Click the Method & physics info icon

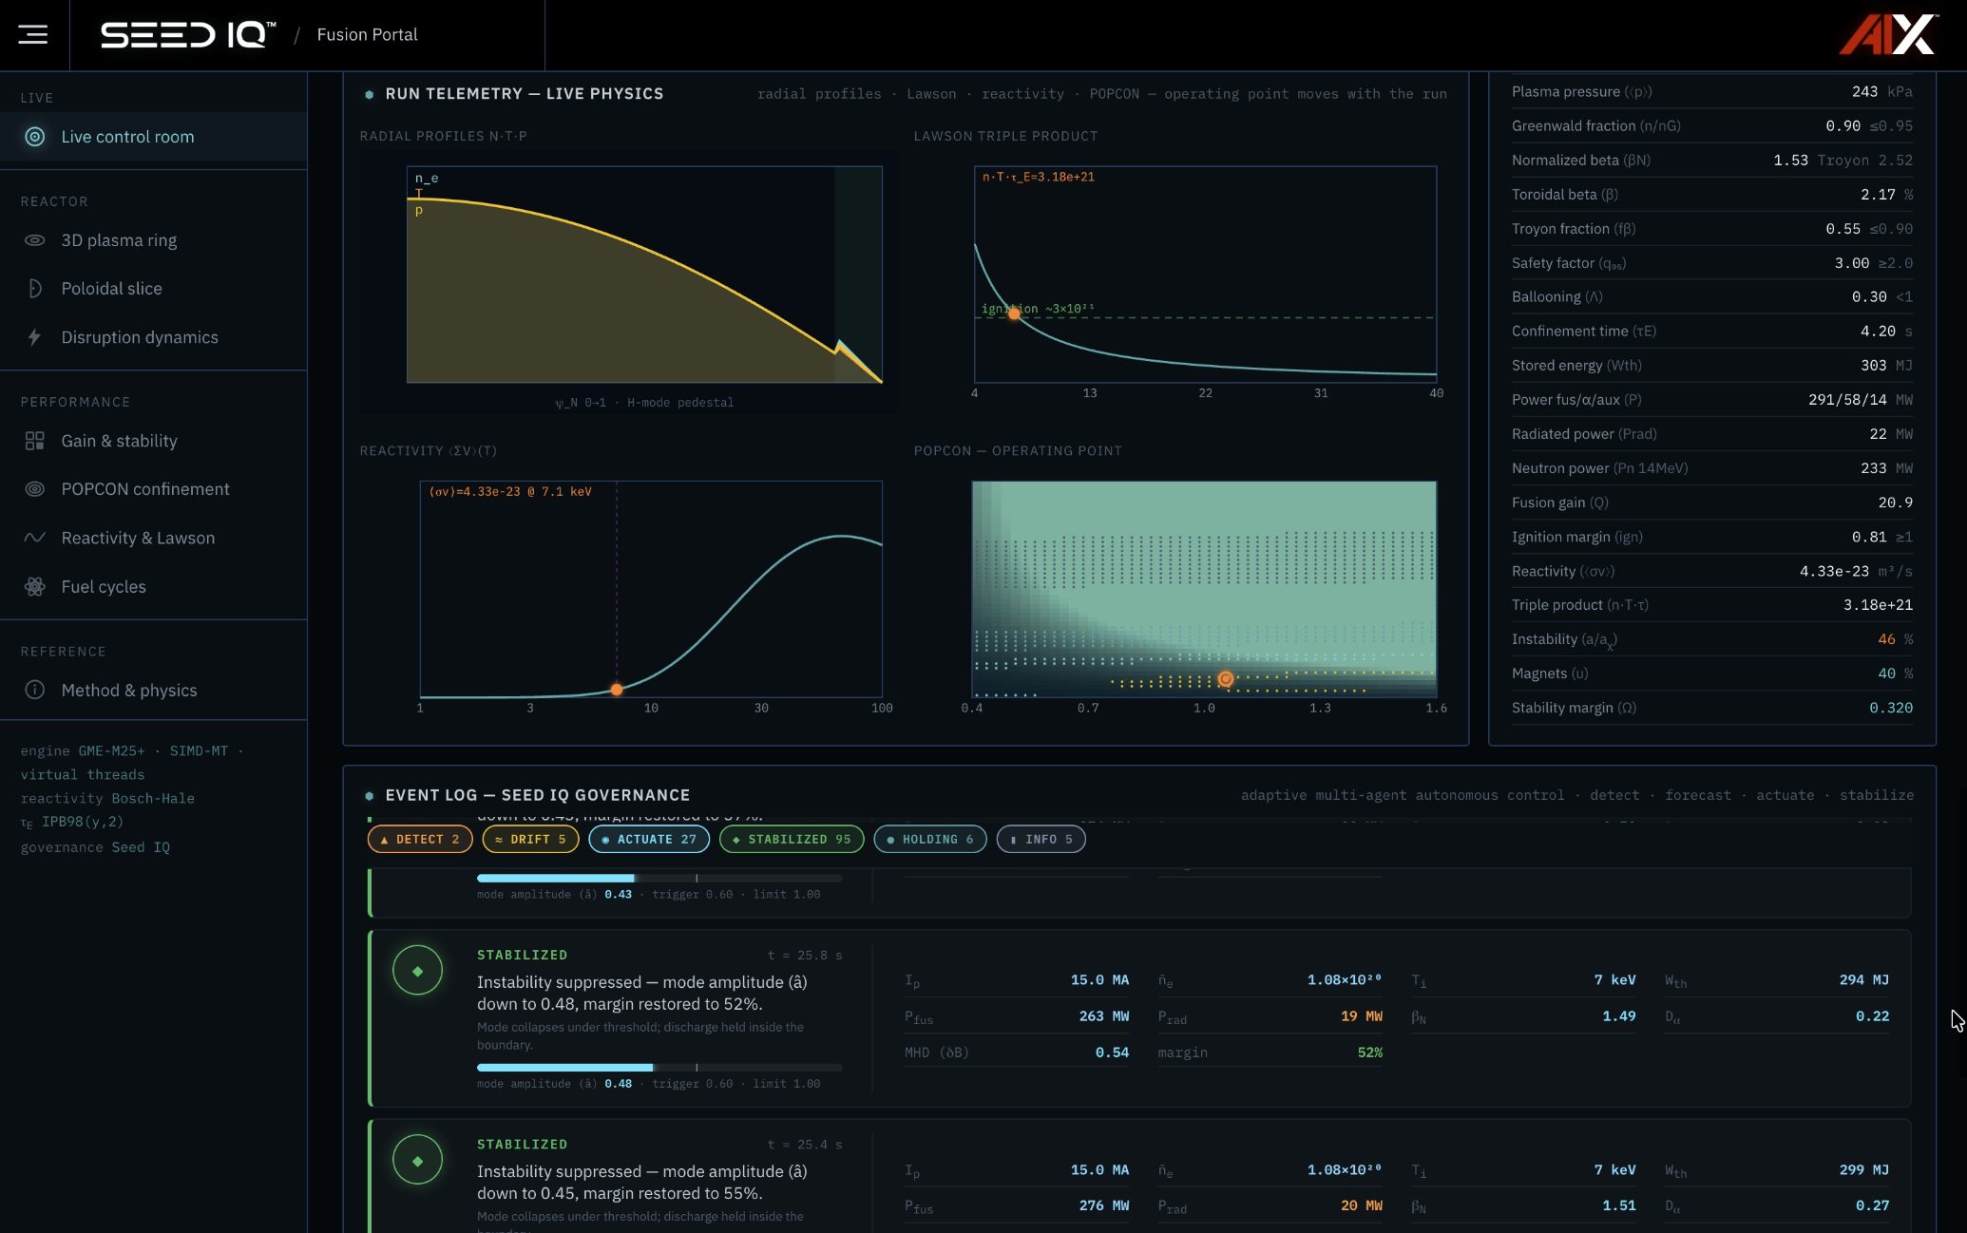point(35,691)
